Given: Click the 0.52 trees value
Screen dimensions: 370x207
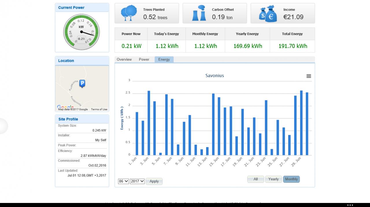Looking at the screenshot, I should (155, 17).
